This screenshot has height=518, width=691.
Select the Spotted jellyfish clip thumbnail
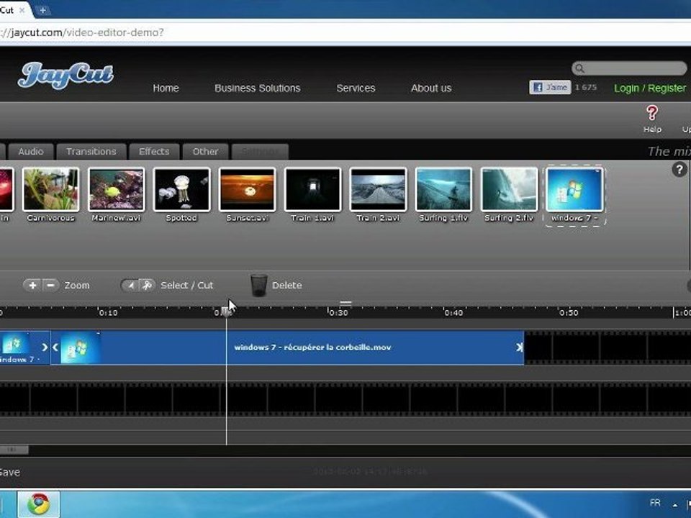click(181, 189)
